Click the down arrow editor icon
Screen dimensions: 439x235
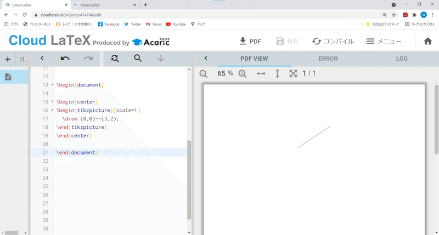click(161, 58)
